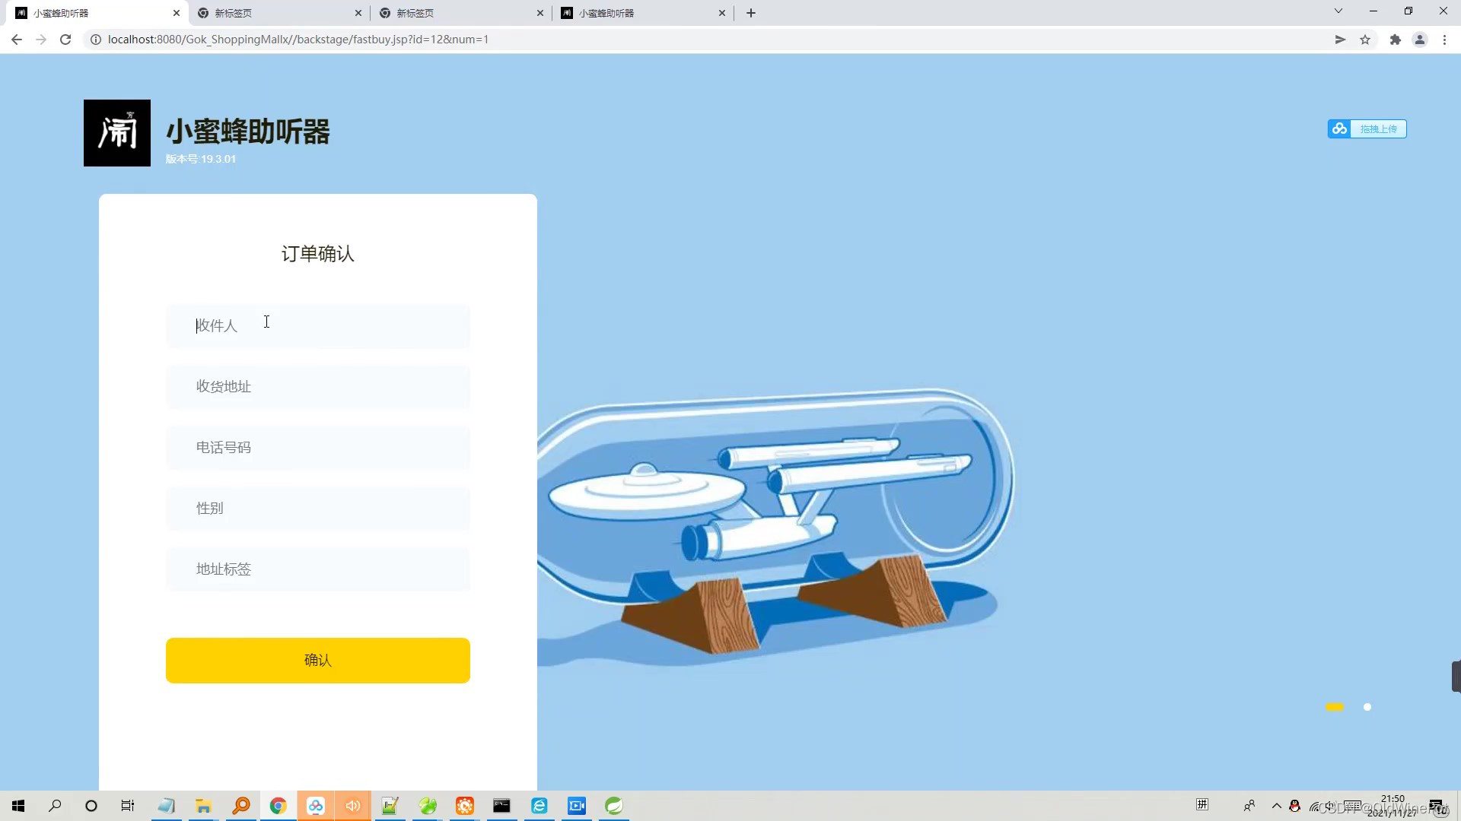Open the green leaf app on taskbar
Viewport: 1461px width, 821px height.
tap(428, 806)
